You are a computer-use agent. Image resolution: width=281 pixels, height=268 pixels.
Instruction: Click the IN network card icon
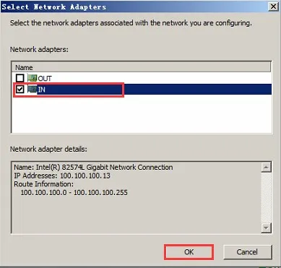click(x=32, y=90)
